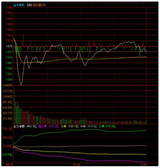
Task: Click the 10:30 time axis marker
Action: 76,165
